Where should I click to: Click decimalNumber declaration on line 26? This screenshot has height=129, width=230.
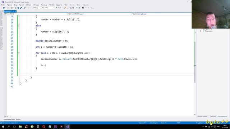click(x=53, y=41)
